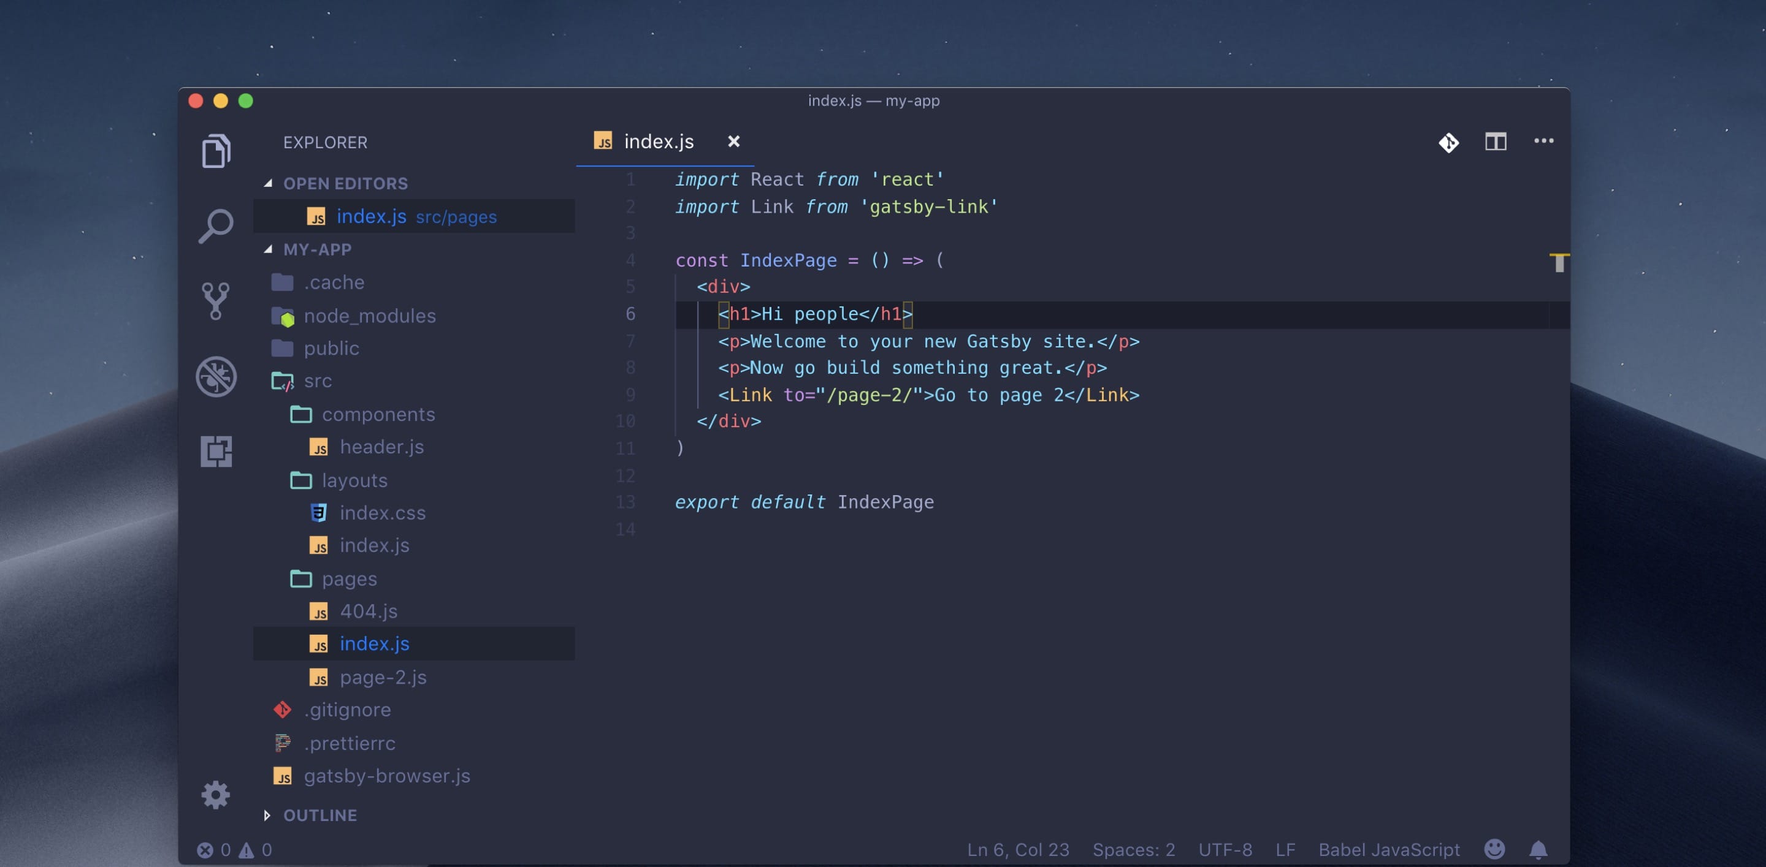Split the editor with split icon
The height and width of the screenshot is (867, 1766).
(1495, 142)
